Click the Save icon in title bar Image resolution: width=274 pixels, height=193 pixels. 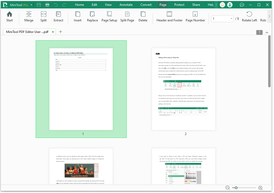tap(39, 5)
